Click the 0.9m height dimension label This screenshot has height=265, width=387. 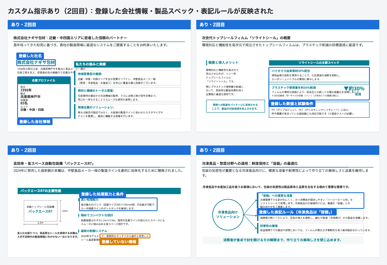65,211
